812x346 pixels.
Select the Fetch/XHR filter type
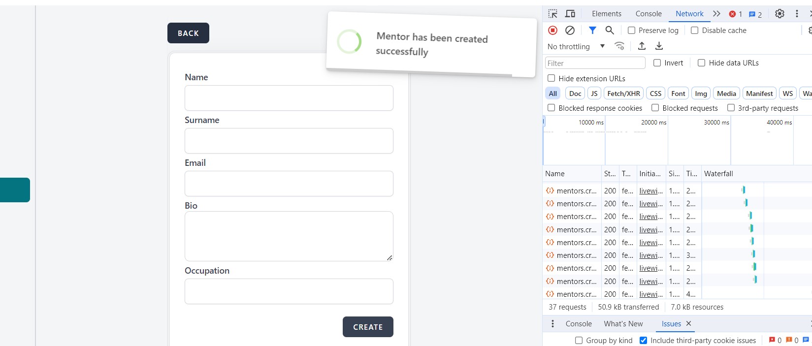(623, 94)
